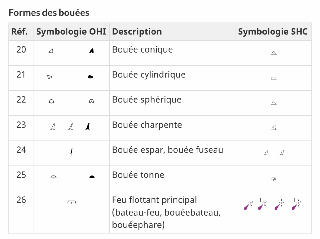Select the SHC spherical buoy symbol
The width and height of the screenshot is (320, 239).
pyautogui.click(x=274, y=103)
